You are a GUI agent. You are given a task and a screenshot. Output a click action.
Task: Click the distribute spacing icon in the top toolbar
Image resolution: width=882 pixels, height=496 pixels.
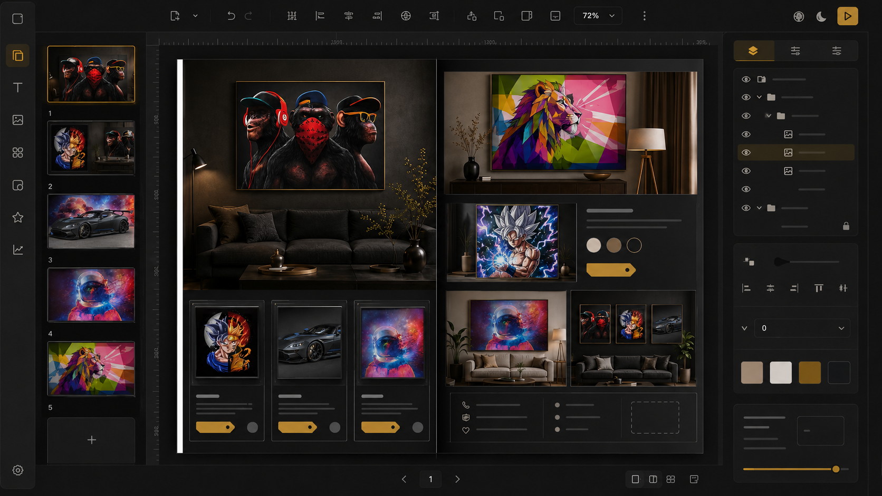point(292,16)
